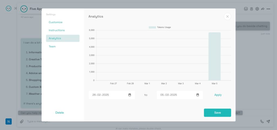277x130 pixels.
Task: Open calendar picker for start date
Action: tap(130, 95)
